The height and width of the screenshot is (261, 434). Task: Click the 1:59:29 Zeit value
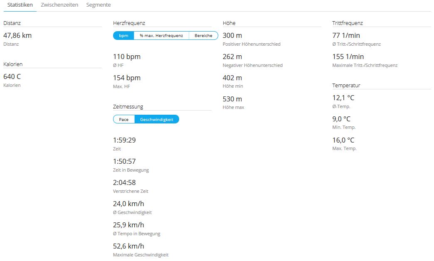(x=124, y=140)
